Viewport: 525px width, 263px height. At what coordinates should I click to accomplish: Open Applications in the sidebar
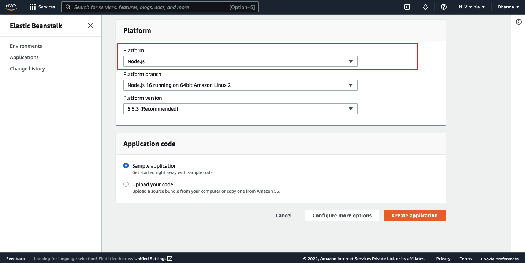tap(24, 57)
